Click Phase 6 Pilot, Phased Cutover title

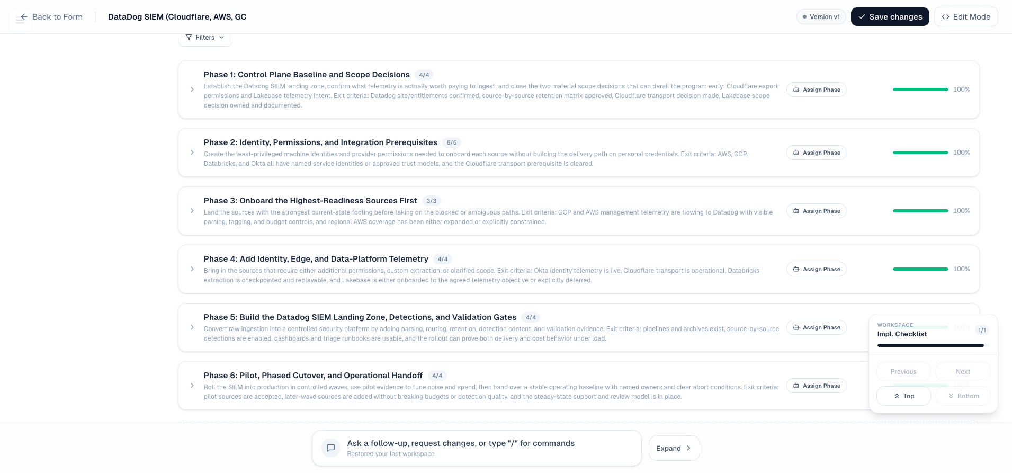coord(313,376)
